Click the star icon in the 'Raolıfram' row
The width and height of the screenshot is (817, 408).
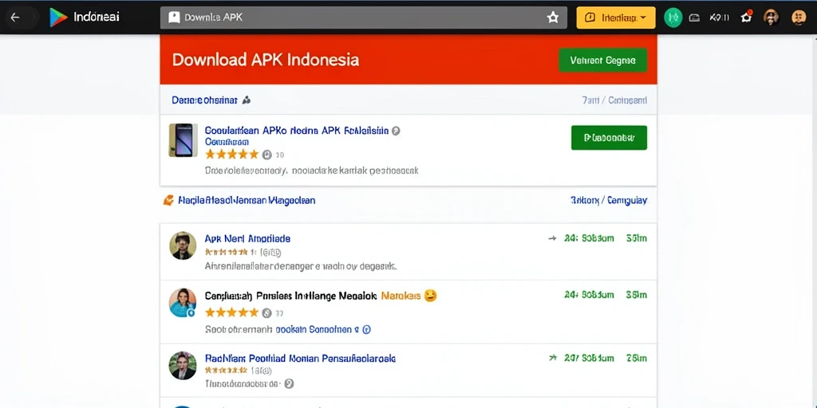click(x=552, y=358)
